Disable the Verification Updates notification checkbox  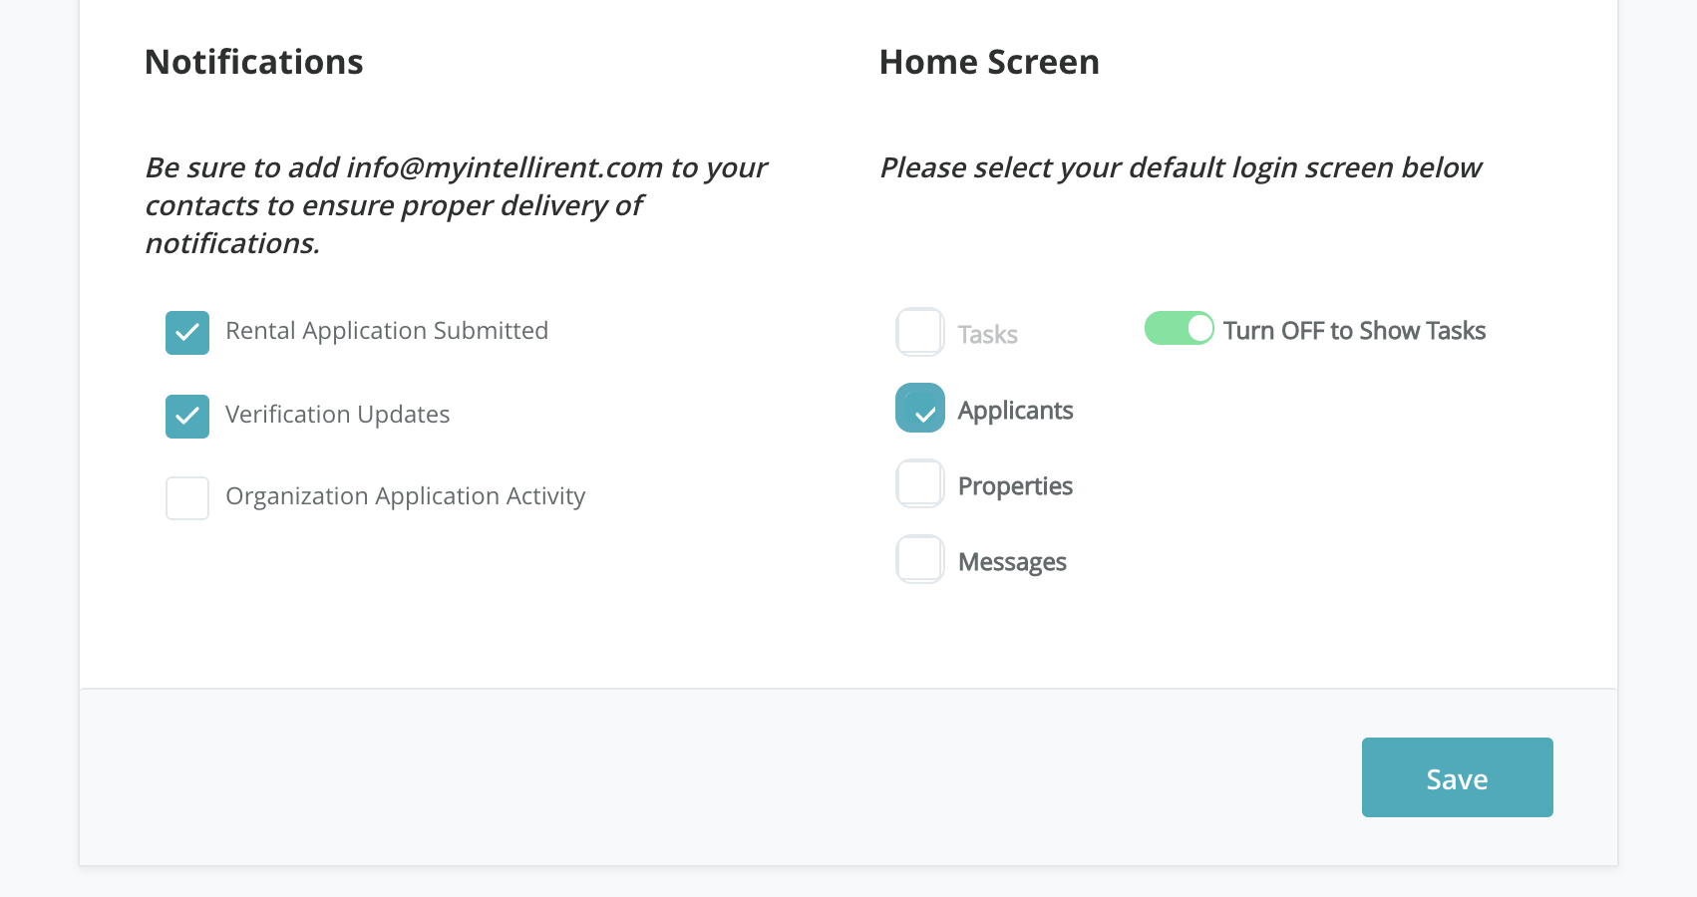coord(187,417)
